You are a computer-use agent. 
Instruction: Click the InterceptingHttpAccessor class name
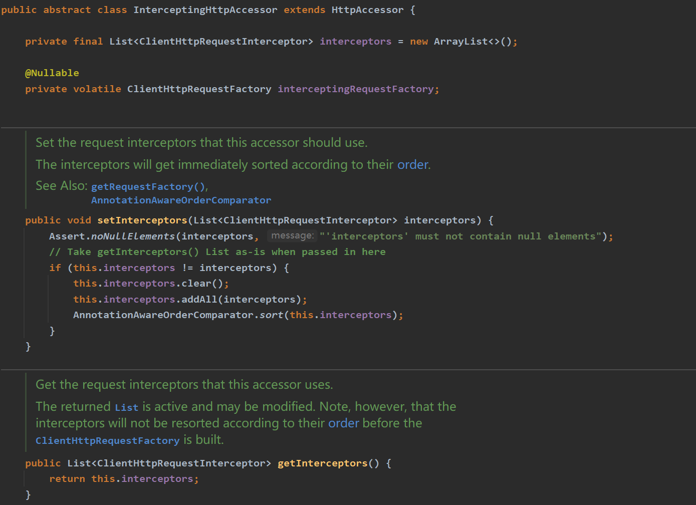pyautogui.click(x=205, y=10)
